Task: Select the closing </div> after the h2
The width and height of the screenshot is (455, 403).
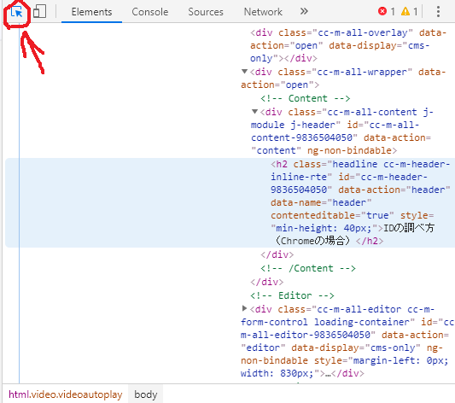Action: click(x=277, y=254)
